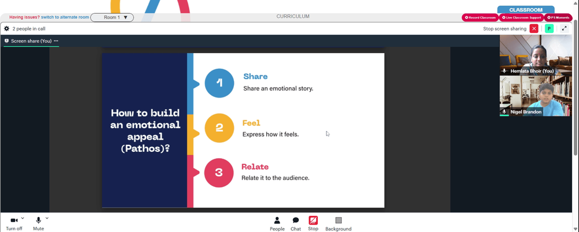
Task: Open call settings gear icon
Action: [6, 29]
